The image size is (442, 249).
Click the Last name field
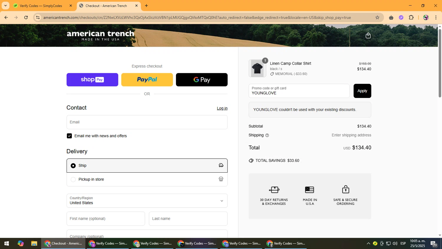click(188, 219)
